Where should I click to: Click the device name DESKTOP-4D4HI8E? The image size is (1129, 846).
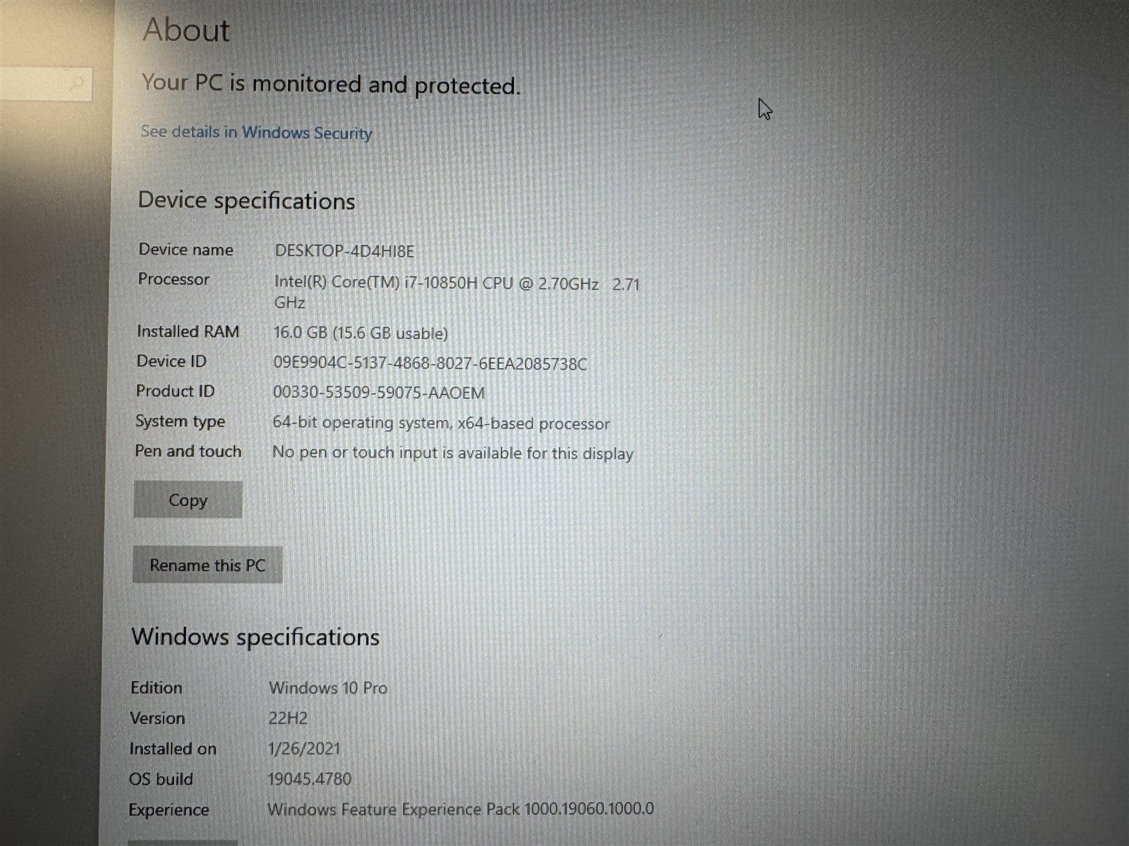click(344, 251)
